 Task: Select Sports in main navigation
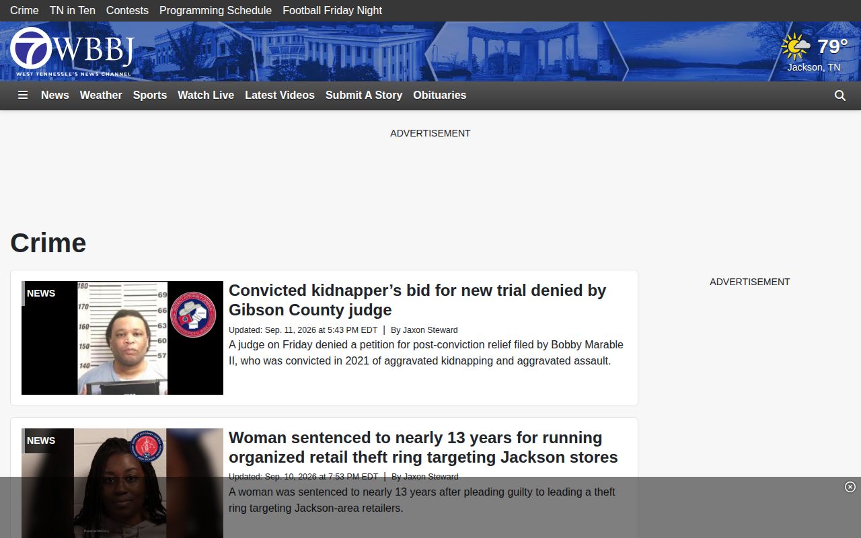[150, 95]
